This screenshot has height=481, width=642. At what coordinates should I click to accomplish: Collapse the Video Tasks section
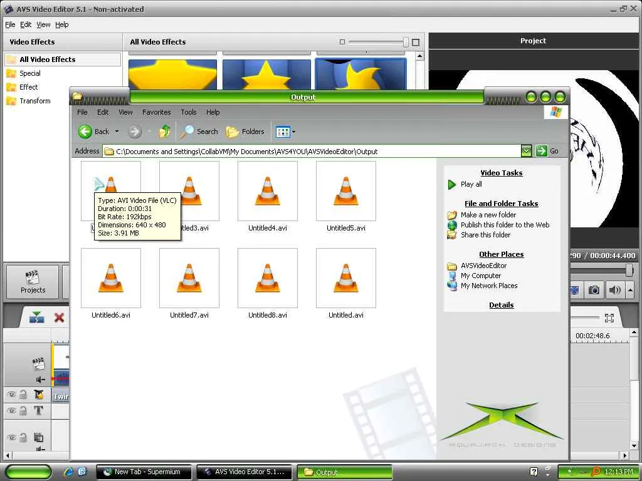point(501,173)
